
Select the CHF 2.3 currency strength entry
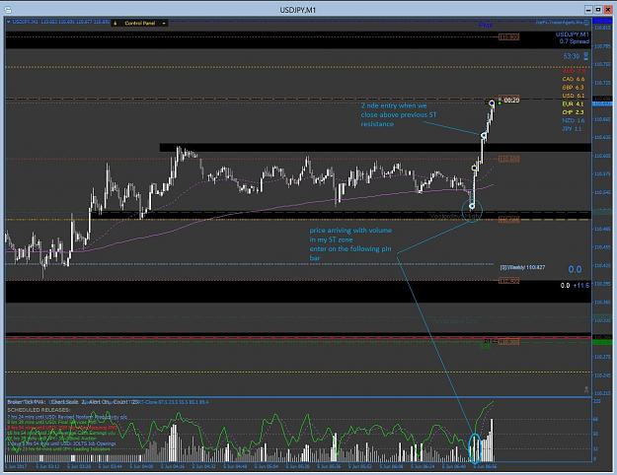574,112
